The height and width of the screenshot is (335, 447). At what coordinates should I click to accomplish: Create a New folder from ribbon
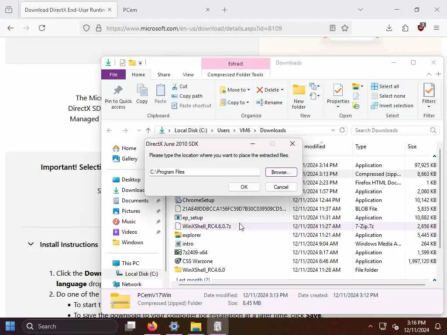(x=299, y=97)
